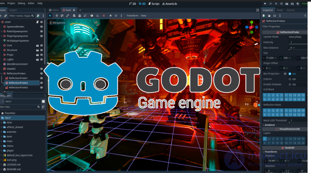
Task: Switch to the Import dock tab
Action: point(13,10)
